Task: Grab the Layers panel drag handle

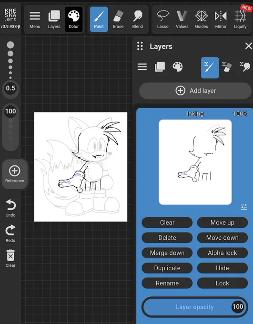Action: (x=140, y=46)
